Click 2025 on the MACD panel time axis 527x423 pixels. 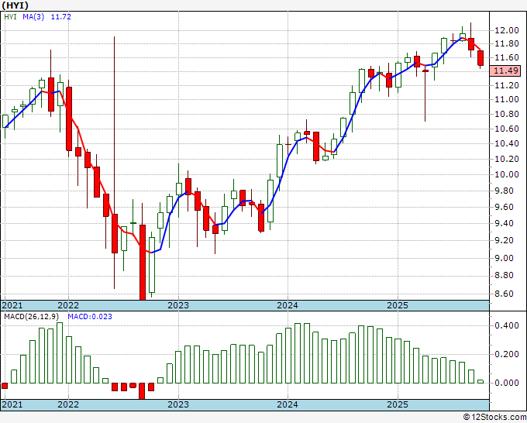[x=398, y=404]
